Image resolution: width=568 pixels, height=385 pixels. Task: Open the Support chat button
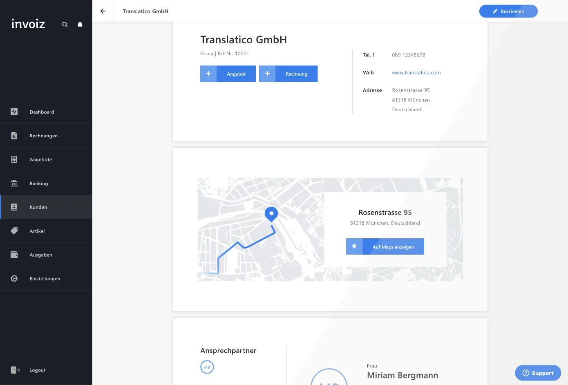tap(538, 373)
